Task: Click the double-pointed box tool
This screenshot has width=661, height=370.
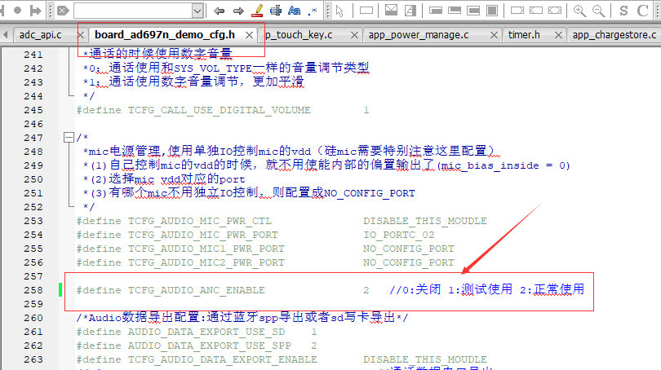Action: [x=555, y=11]
